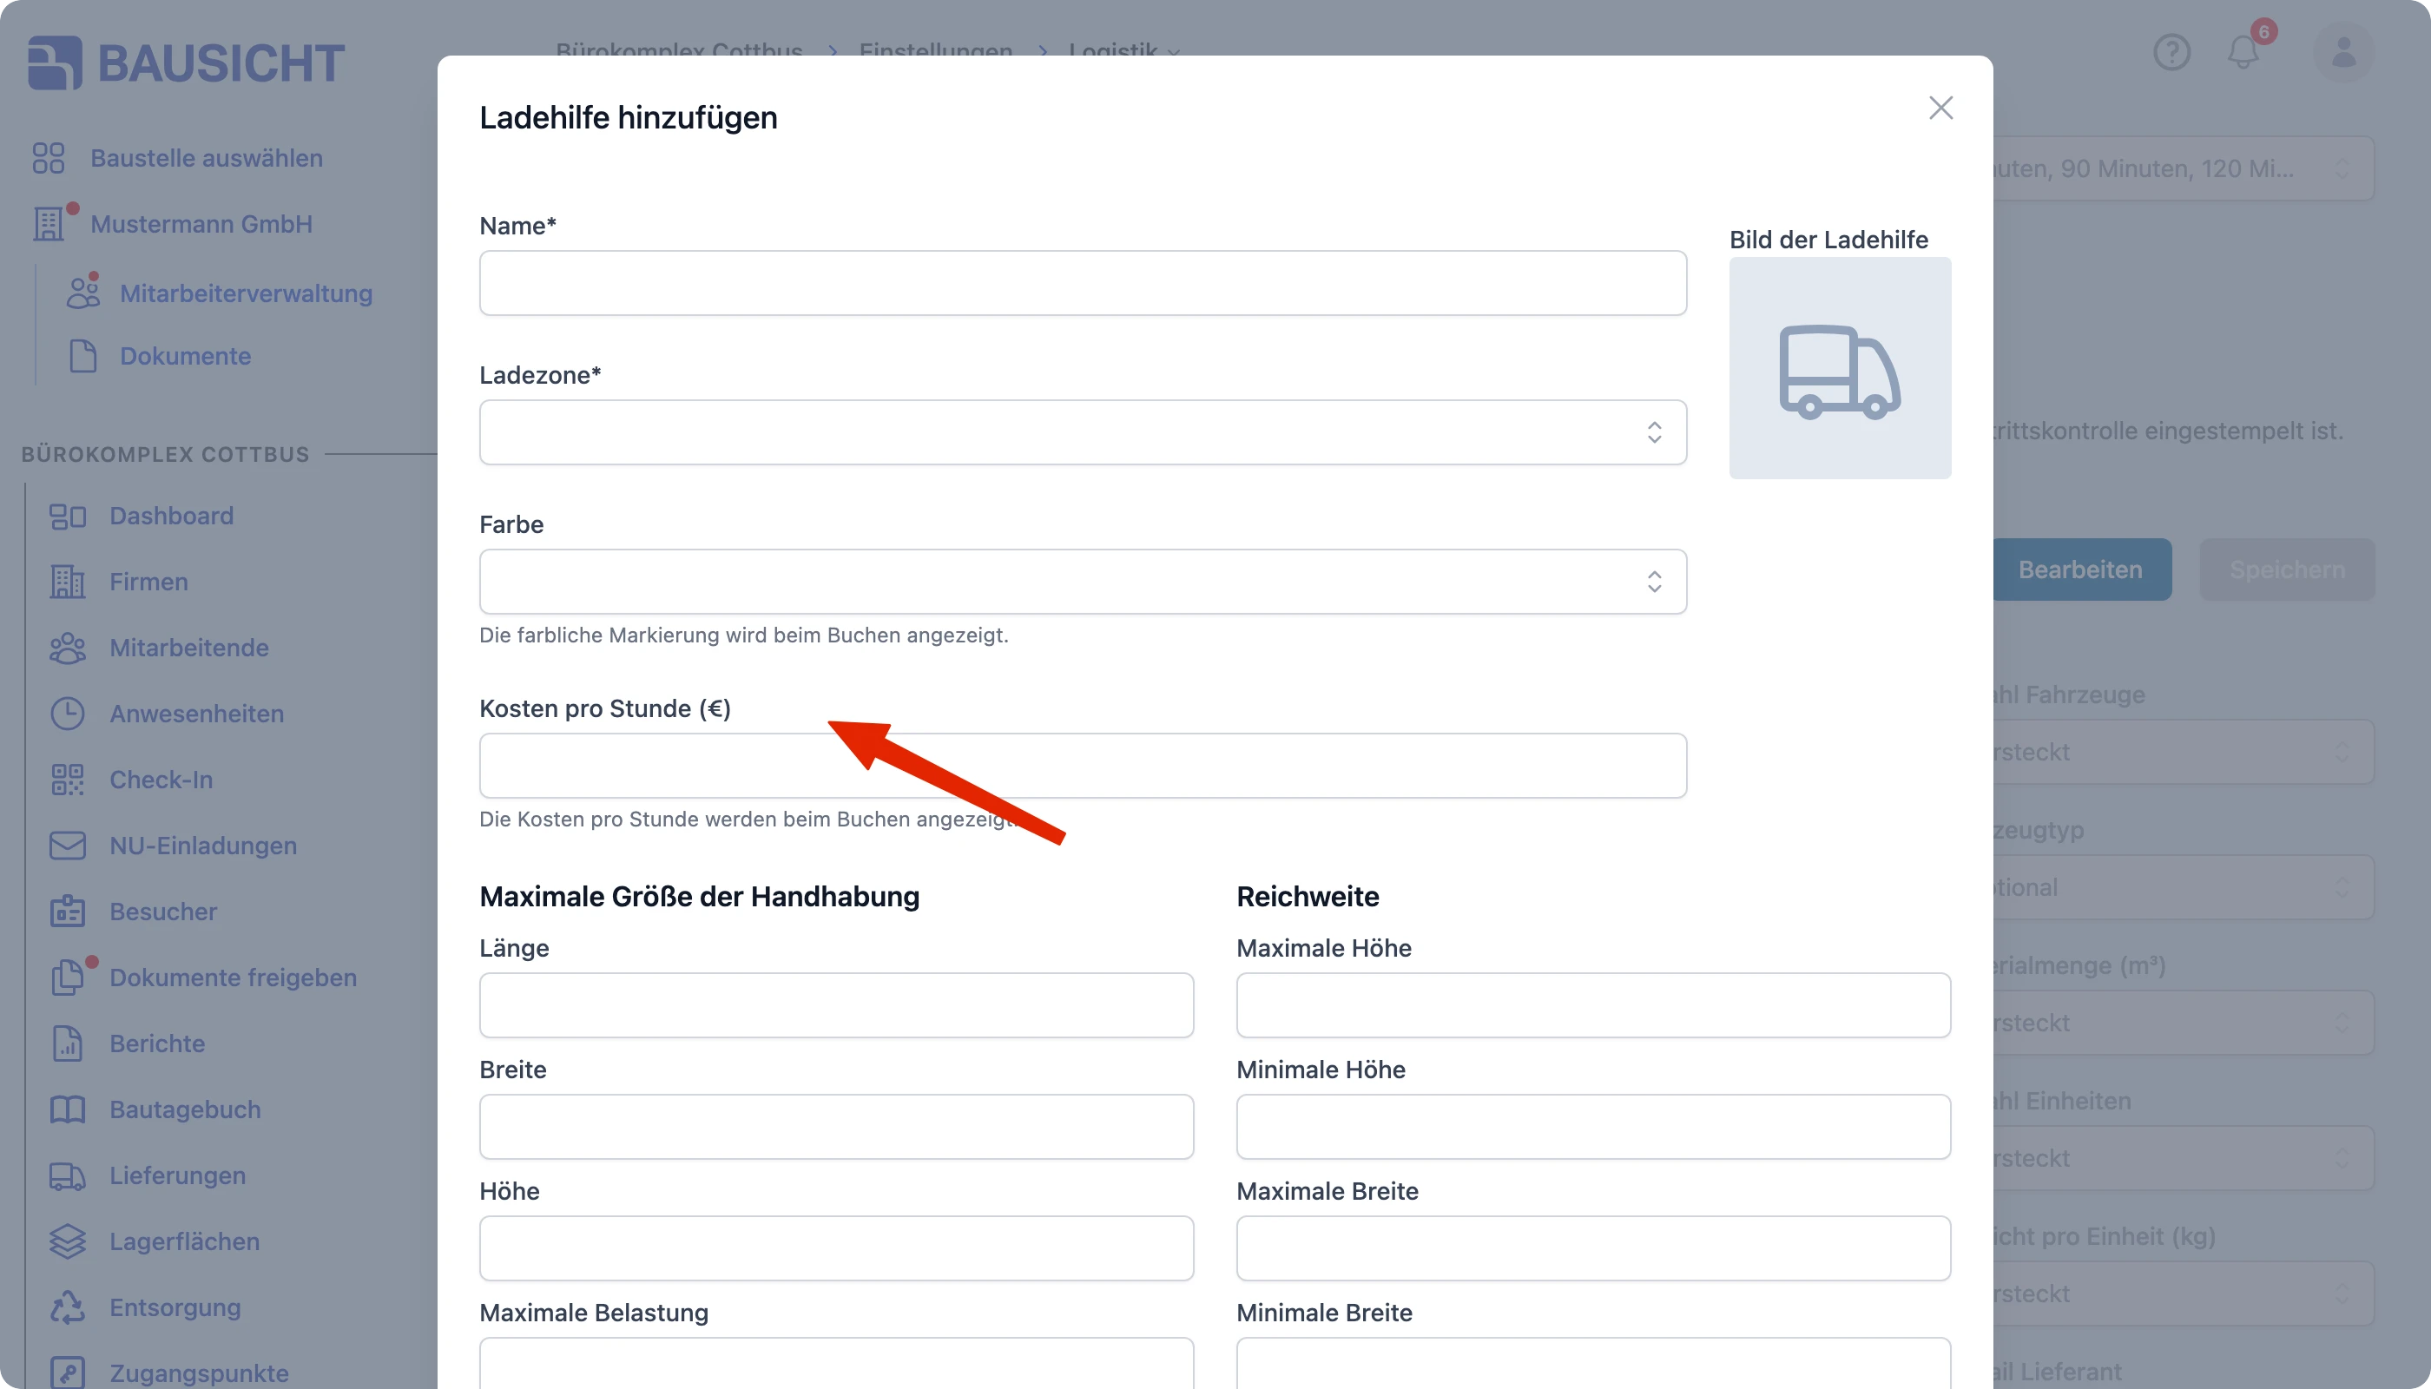Click the Länge input field
2431x1389 pixels.
[x=837, y=1005]
